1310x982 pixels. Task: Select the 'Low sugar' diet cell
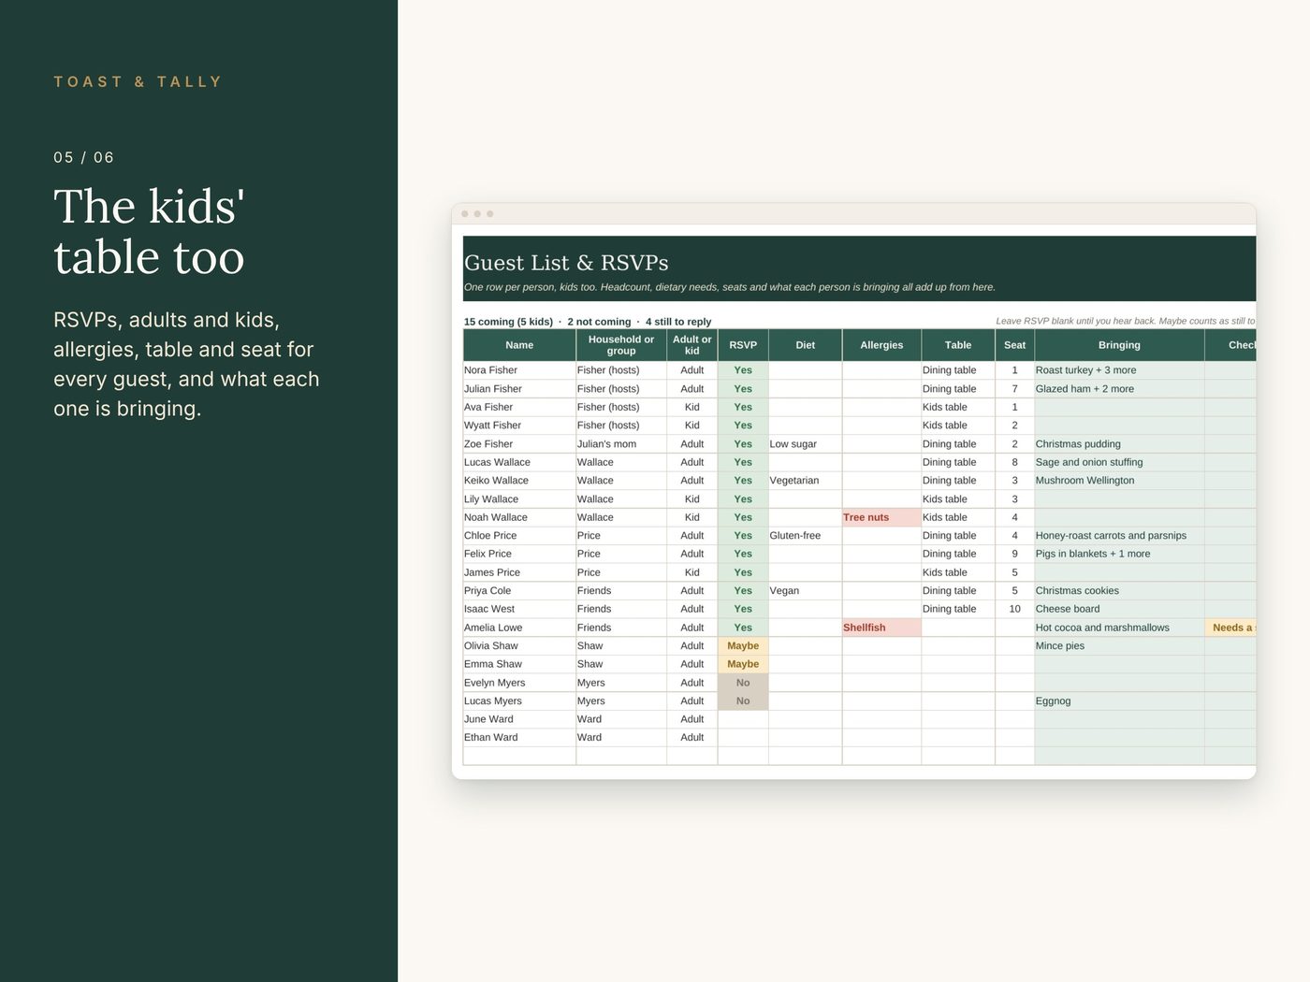(805, 444)
